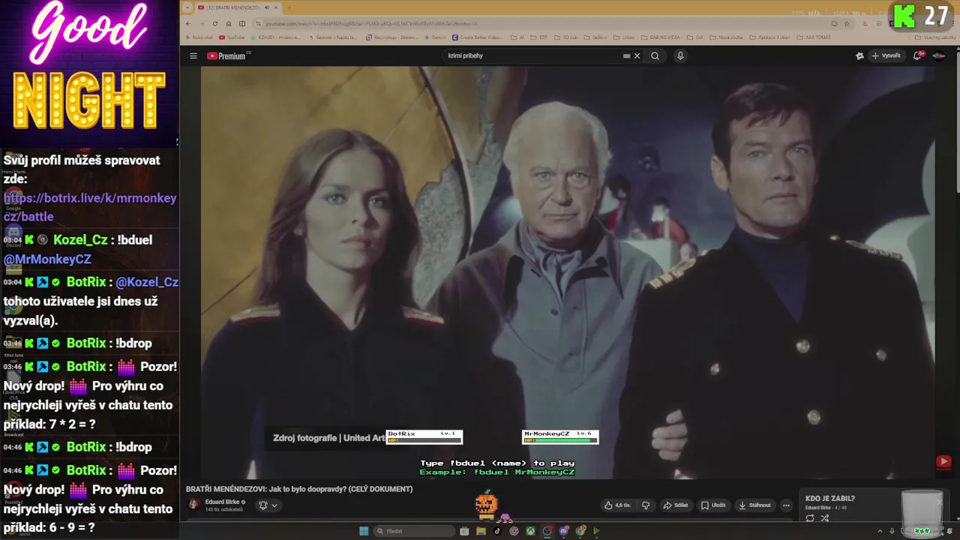Go to YouTube Premium home logo

[x=226, y=55]
